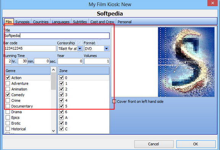
Task: Check the Adventure genre checkbox
Action: (x=8, y=83)
